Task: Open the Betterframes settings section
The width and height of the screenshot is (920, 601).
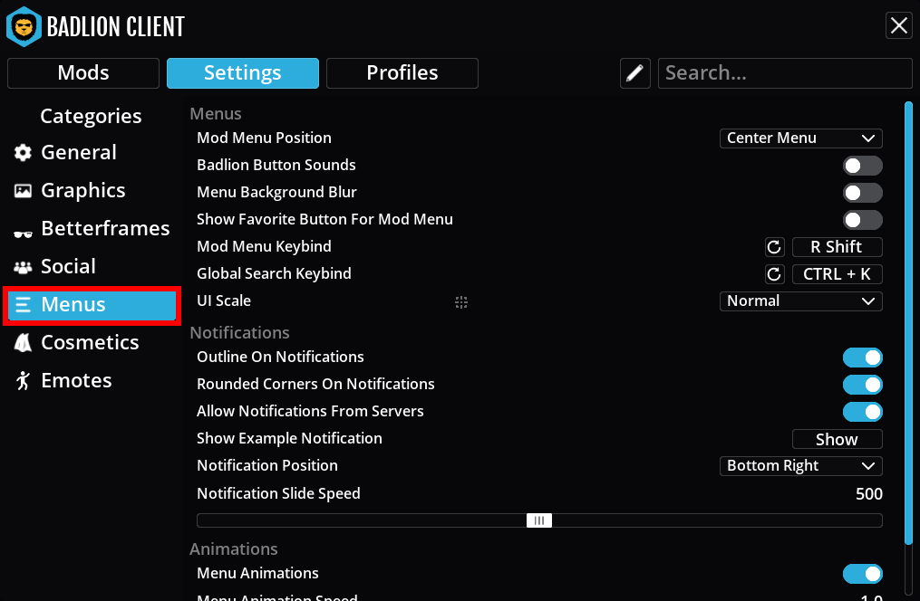Action: coord(107,228)
